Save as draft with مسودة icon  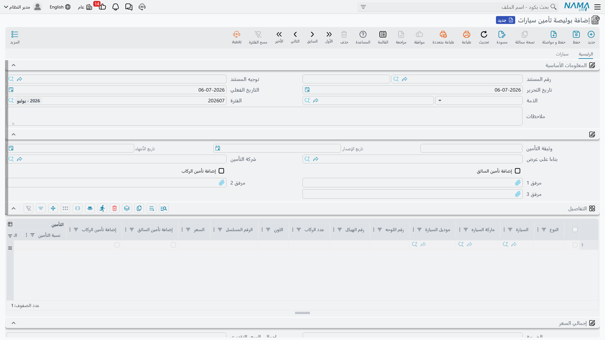coord(502,37)
